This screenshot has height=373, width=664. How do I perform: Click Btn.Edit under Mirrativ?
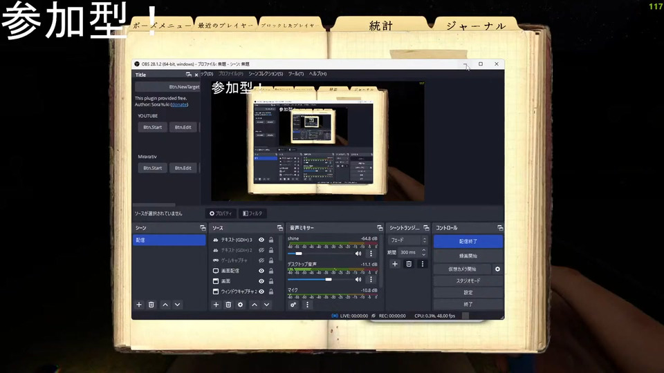click(x=183, y=168)
